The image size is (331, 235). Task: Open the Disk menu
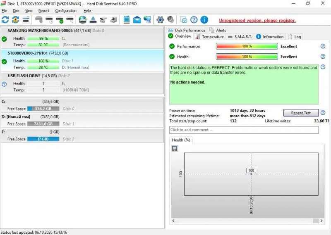pyautogui.click(x=16, y=11)
